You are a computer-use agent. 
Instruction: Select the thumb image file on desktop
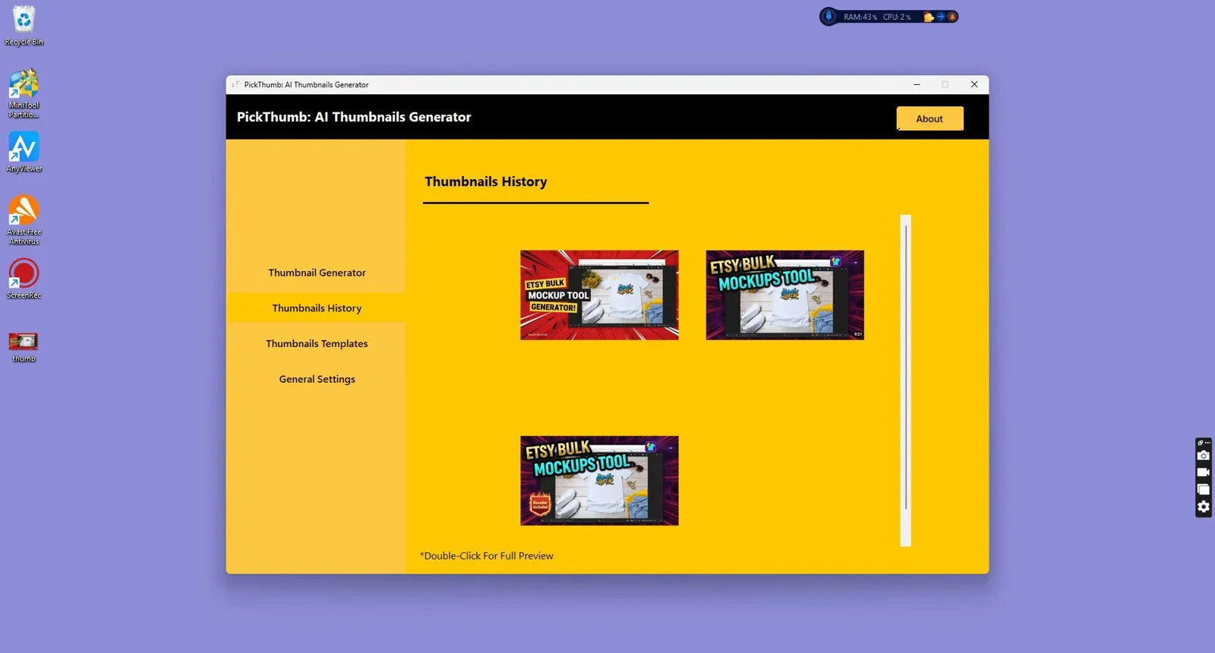click(24, 346)
